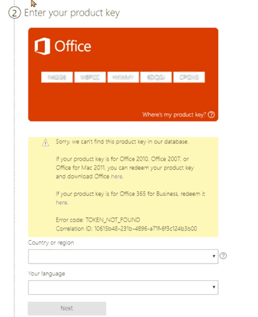Image resolution: width=258 pixels, height=317 pixels.
Task: Click the "Enter your product key" heading
Action: (72, 13)
